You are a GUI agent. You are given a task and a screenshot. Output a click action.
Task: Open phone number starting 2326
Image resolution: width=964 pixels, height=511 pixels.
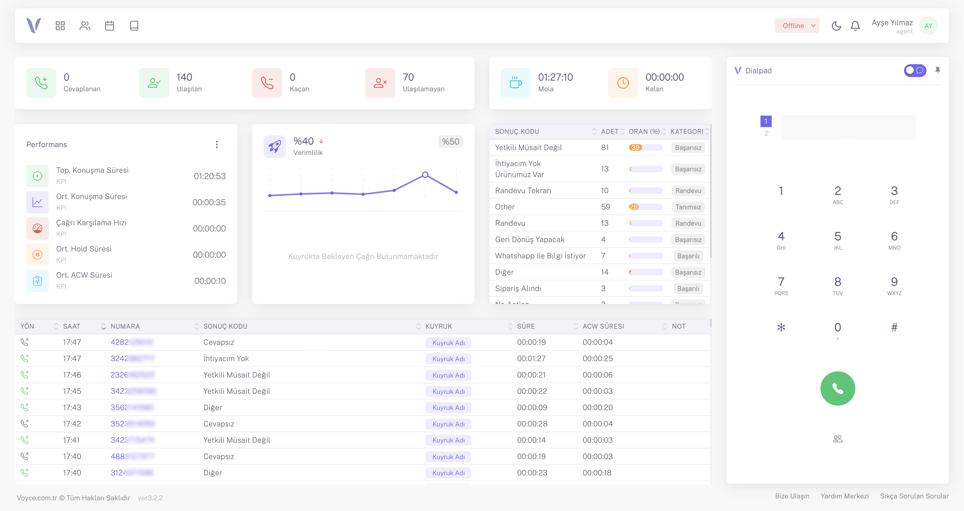tap(132, 375)
